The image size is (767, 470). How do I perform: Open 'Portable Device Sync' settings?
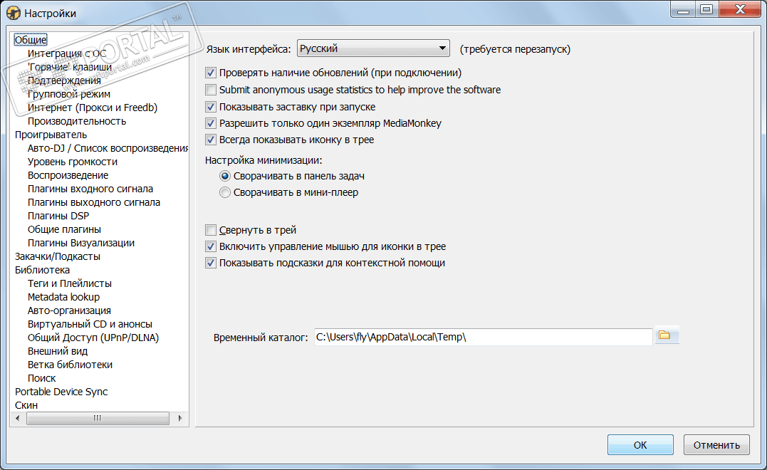click(x=61, y=392)
